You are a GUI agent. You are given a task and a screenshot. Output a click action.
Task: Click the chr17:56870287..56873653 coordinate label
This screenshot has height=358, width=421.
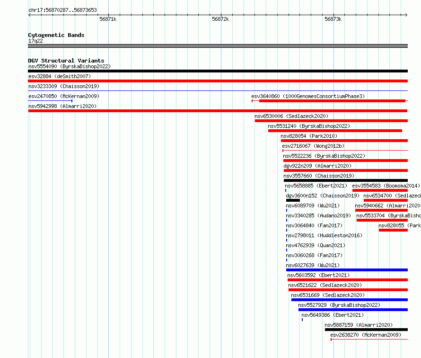(x=62, y=10)
